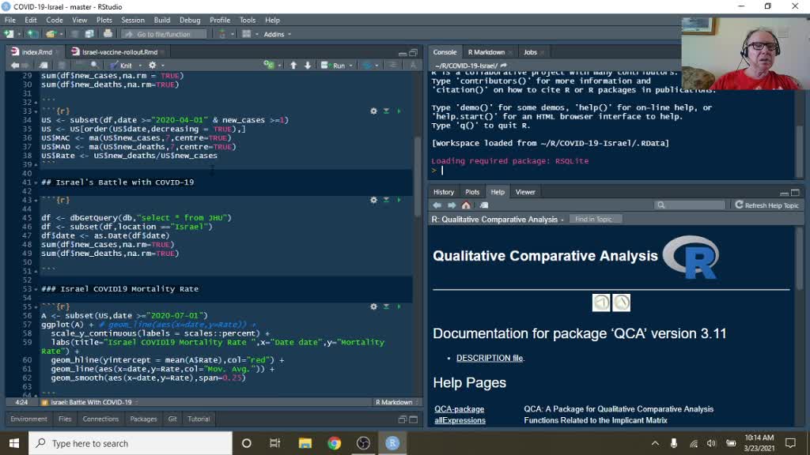Click the Go to file/function field
Screen dimensions: 810x455
click(x=165, y=34)
